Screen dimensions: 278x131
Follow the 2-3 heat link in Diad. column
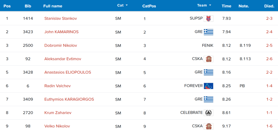[269, 18]
